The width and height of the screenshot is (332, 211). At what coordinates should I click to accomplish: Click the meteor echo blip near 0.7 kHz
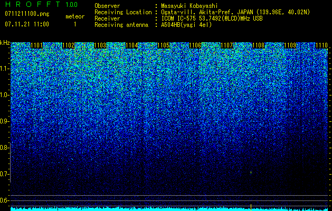click(x=251, y=172)
